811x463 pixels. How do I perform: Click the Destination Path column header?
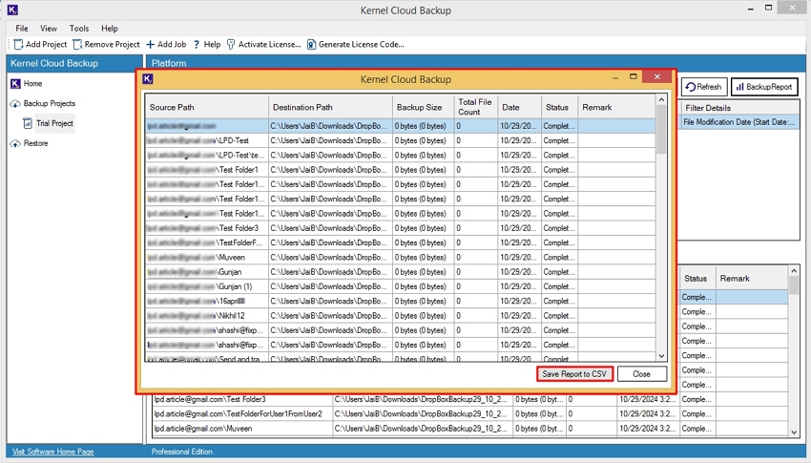pyautogui.click(x=330, y=107)
